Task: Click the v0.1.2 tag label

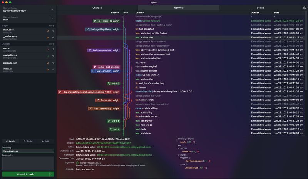Action: (x=113, y=84)
